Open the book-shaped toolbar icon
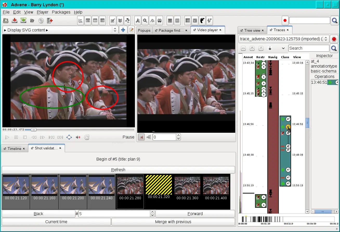This screenshot has width=340, height=232. pos(120,21)
